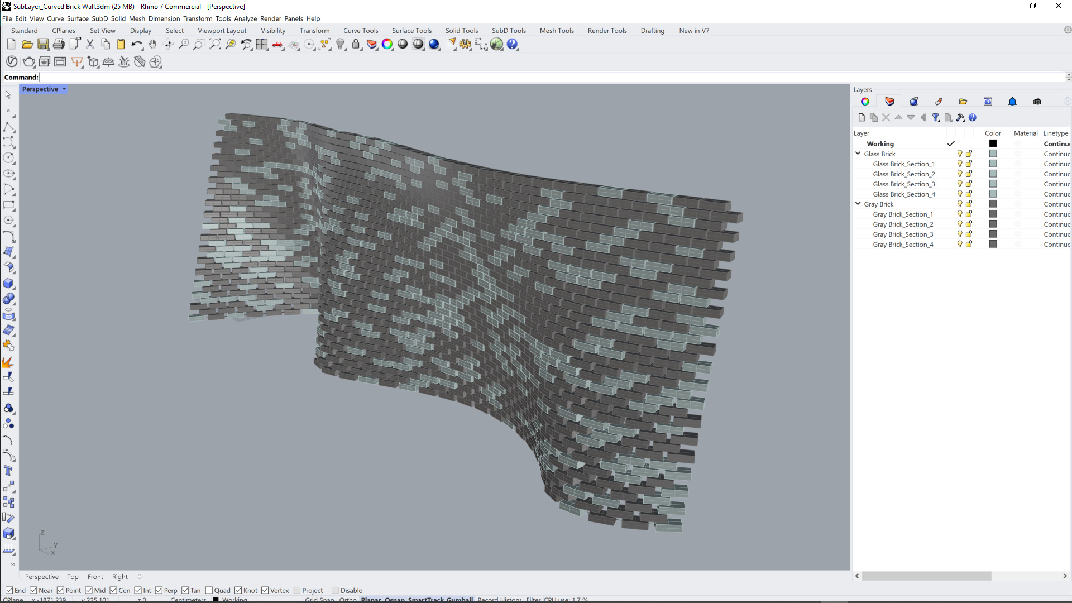Click the Undo arrow icon
The height and width of the screenshot is (603, 1072).
click(x=136, y=45)
